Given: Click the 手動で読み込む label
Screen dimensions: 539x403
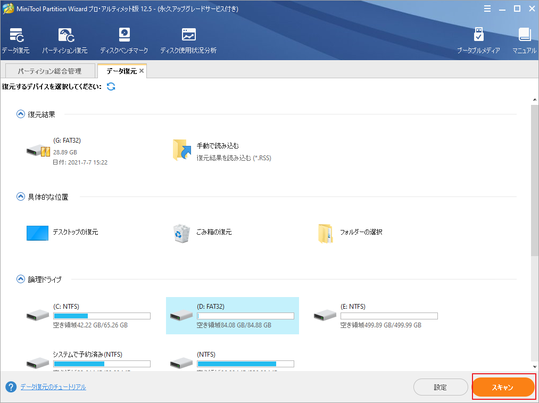Looking at the screenshot, I should 218,146.
